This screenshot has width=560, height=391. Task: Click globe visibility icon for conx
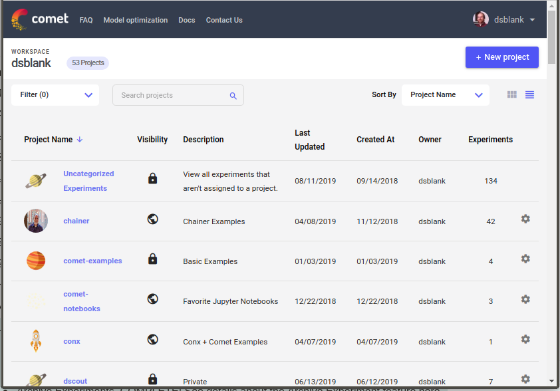152,339
